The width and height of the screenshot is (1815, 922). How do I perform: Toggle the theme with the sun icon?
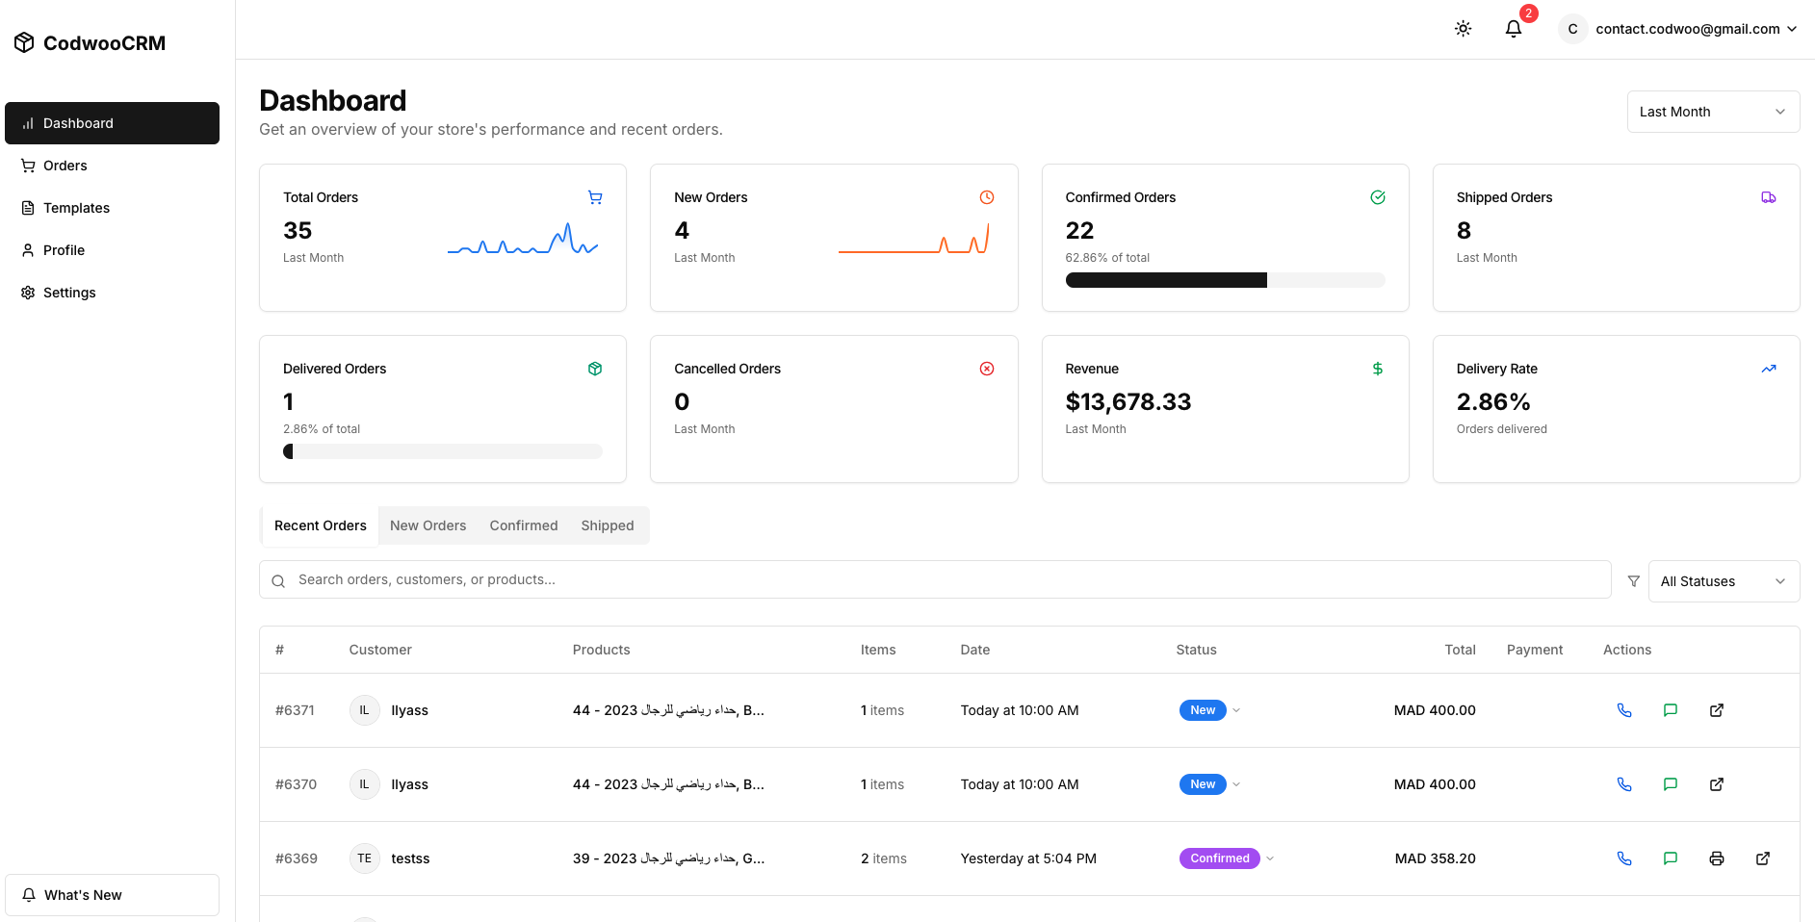[1463, 29]
